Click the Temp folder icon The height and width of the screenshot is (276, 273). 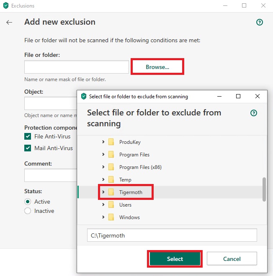click(x=111, y=179)
